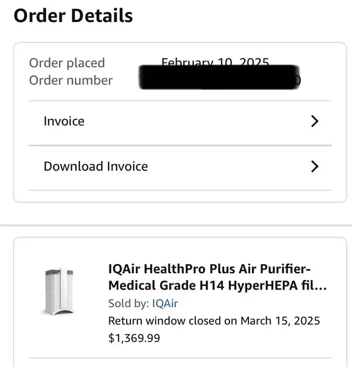The image size is (352, 367).
Task: Tap the return window closed notice
Action: (214, 321)
